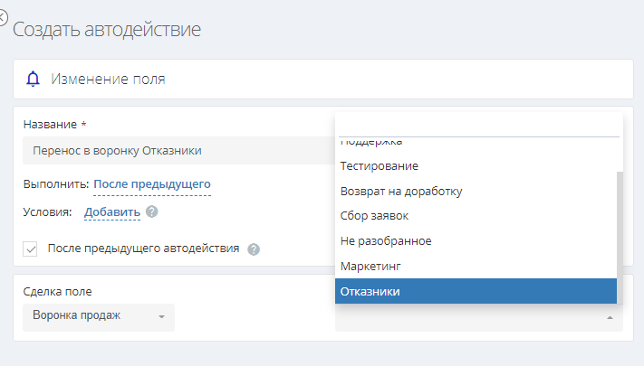
Task: Click the bell icon beside Изменение поля
Action: 34,79
